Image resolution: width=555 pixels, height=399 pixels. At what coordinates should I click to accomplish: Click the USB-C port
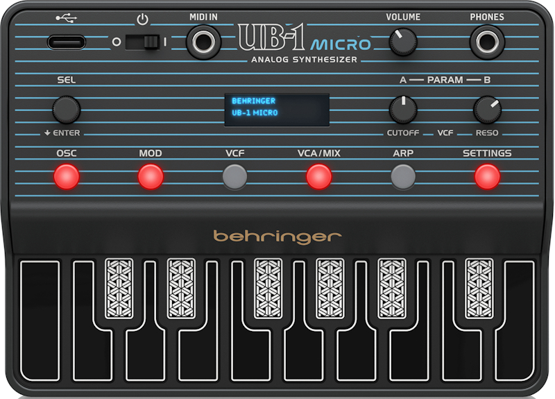(67, 42)
